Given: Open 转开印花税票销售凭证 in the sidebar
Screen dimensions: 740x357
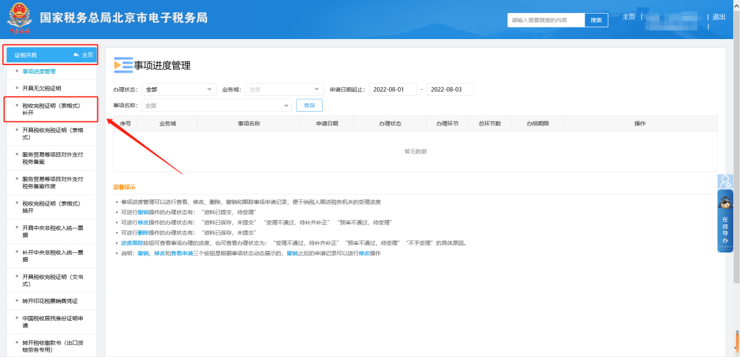Looking at the screenshot, I should [x=50, y=301].
